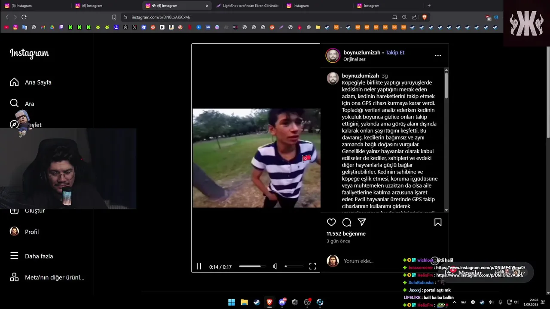Click the 11.552 beğenme likes count

click(346, 234)
